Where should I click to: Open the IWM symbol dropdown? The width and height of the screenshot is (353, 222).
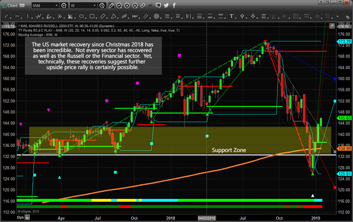coord(56,6)
